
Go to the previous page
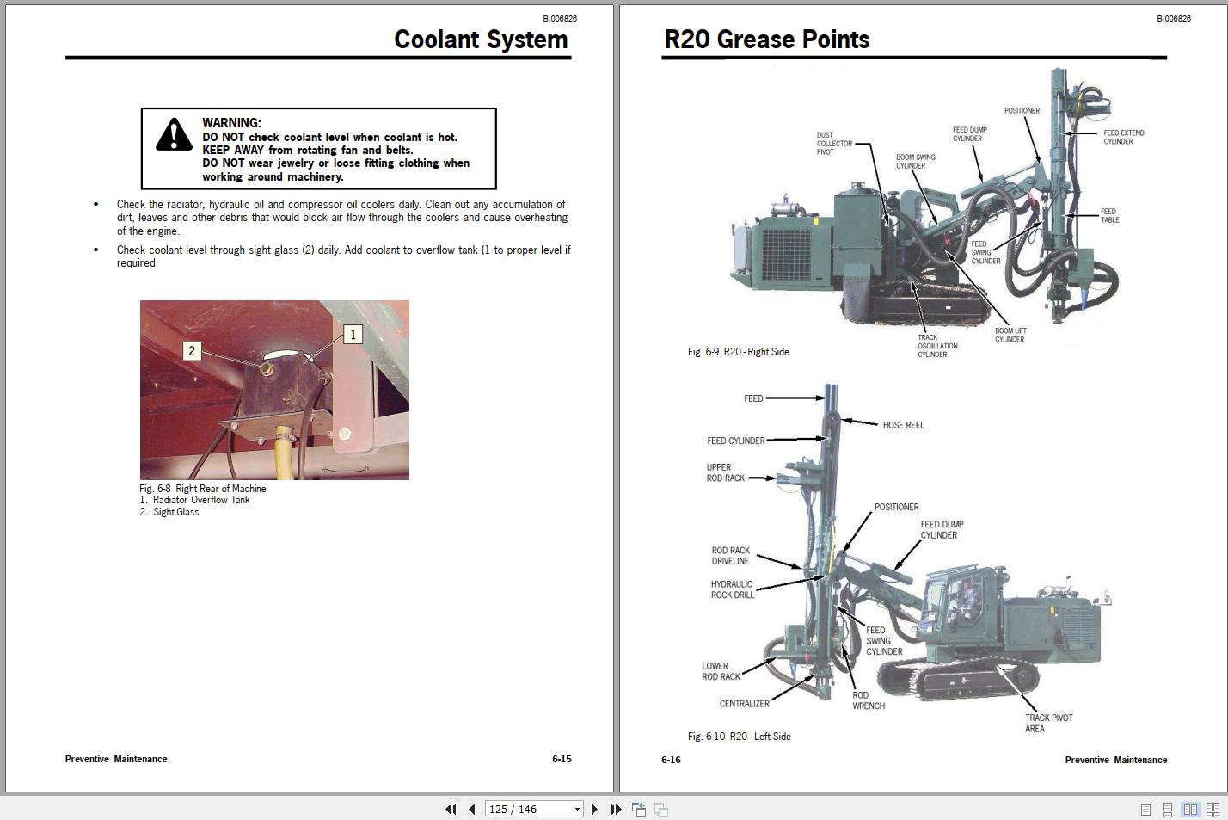pos(471,809)
